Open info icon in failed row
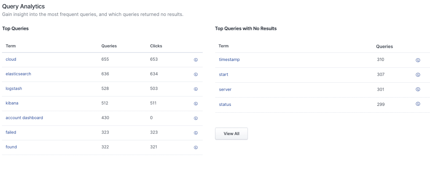This screenshot has height=170, width=430. (x=196, y=133)
